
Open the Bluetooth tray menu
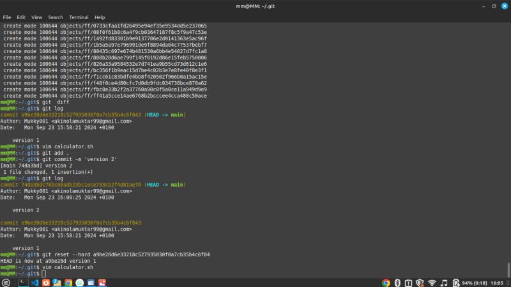[397, 283]
